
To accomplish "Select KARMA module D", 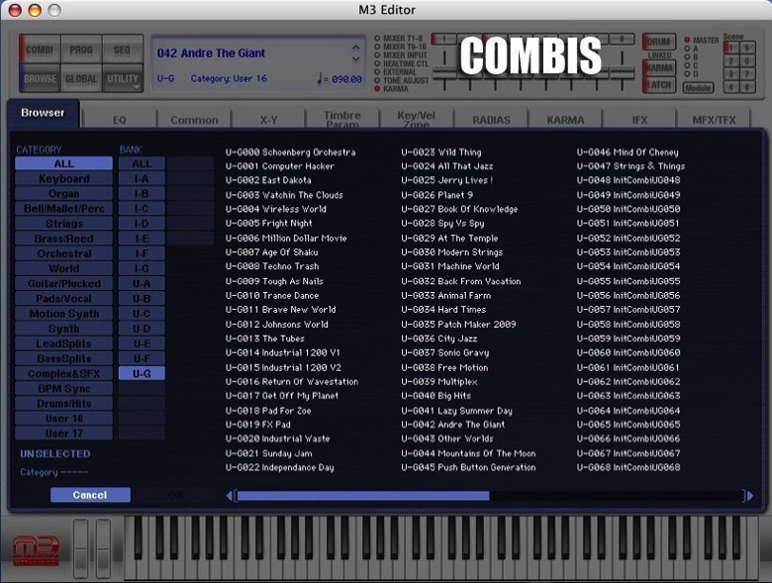I will click(687, 74).
